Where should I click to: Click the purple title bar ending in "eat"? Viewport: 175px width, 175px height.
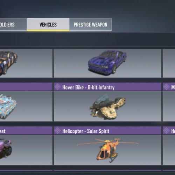coord(26,131)
